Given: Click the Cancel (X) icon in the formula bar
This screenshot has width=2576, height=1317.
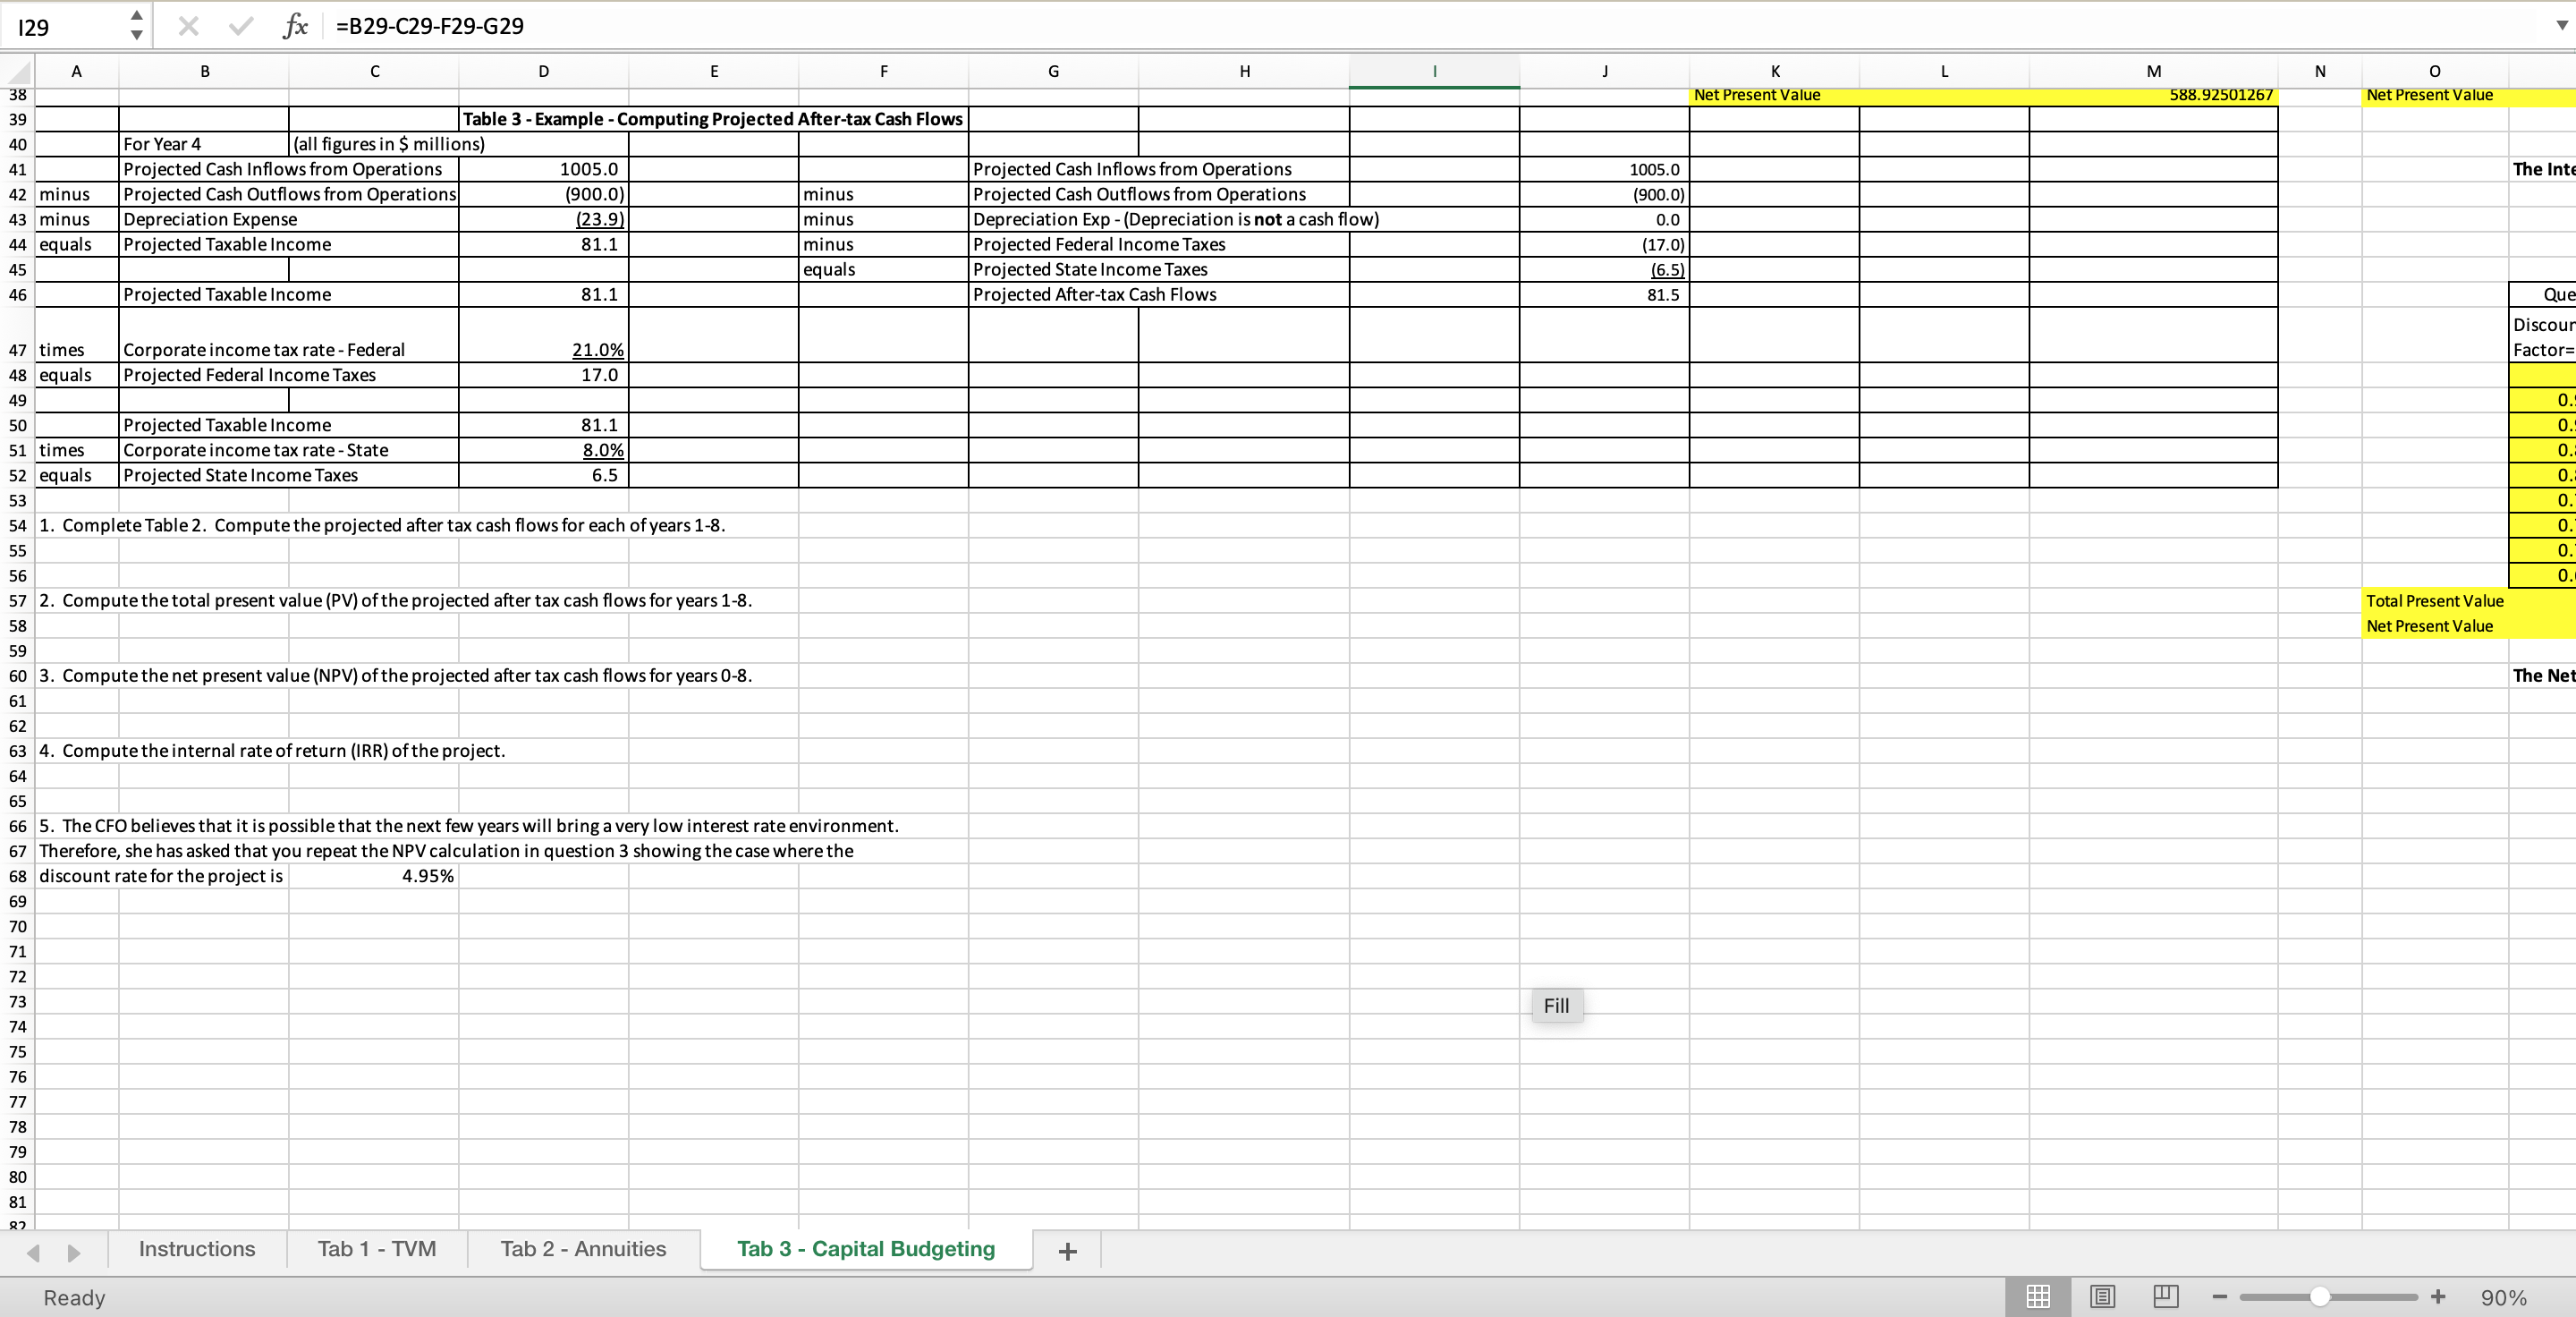Looking at the screenshot, I should pyautogui.click(x=188, y=26).
